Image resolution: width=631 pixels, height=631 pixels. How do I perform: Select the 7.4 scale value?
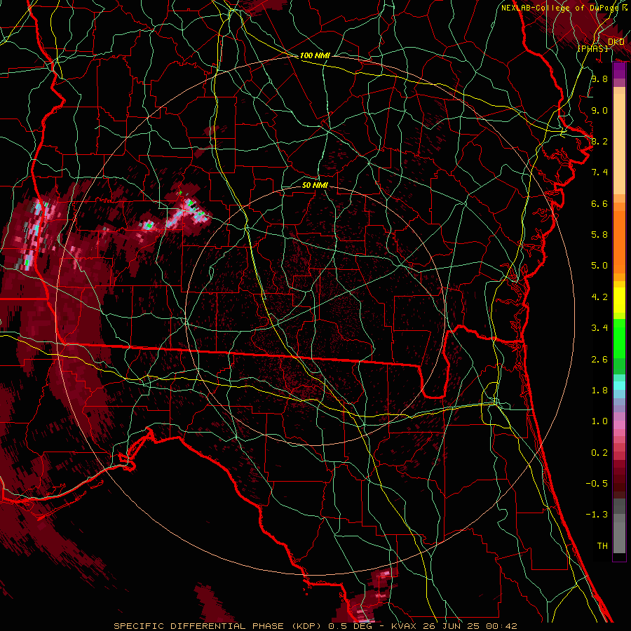pyautogui.click(x=599, y=172)
